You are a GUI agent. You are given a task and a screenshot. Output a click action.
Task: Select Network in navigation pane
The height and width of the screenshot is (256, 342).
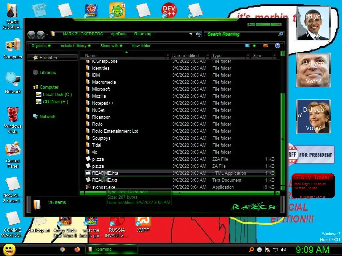point(47,116)
